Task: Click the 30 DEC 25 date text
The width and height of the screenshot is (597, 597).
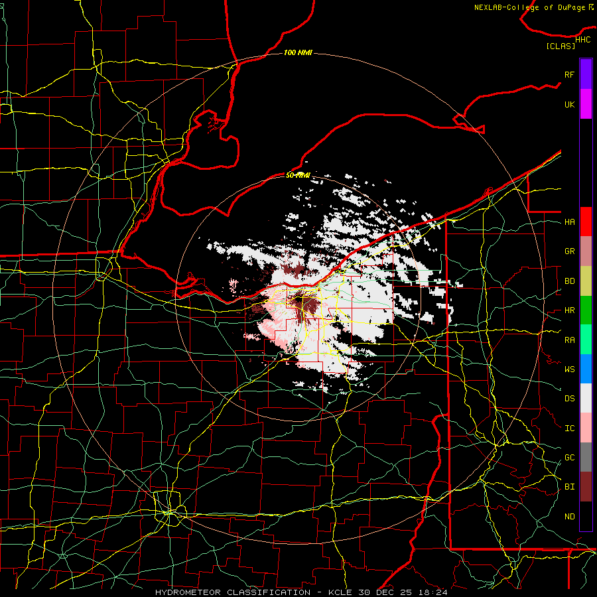Action: click(x=387, y=592)
